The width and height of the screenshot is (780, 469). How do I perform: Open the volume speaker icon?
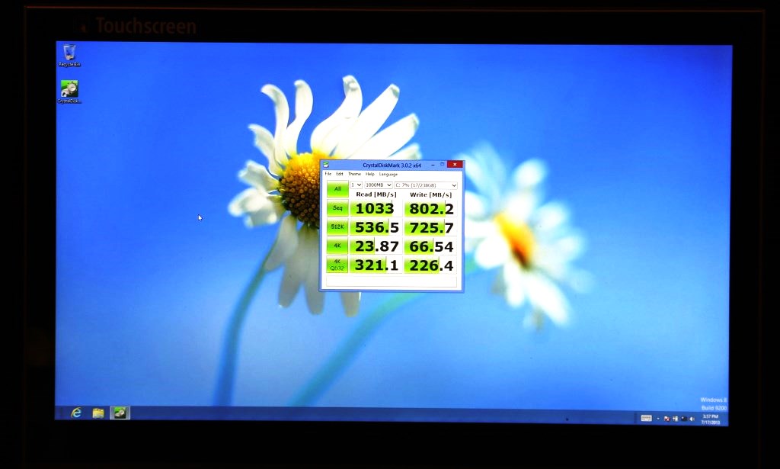(x=692, y=419)
